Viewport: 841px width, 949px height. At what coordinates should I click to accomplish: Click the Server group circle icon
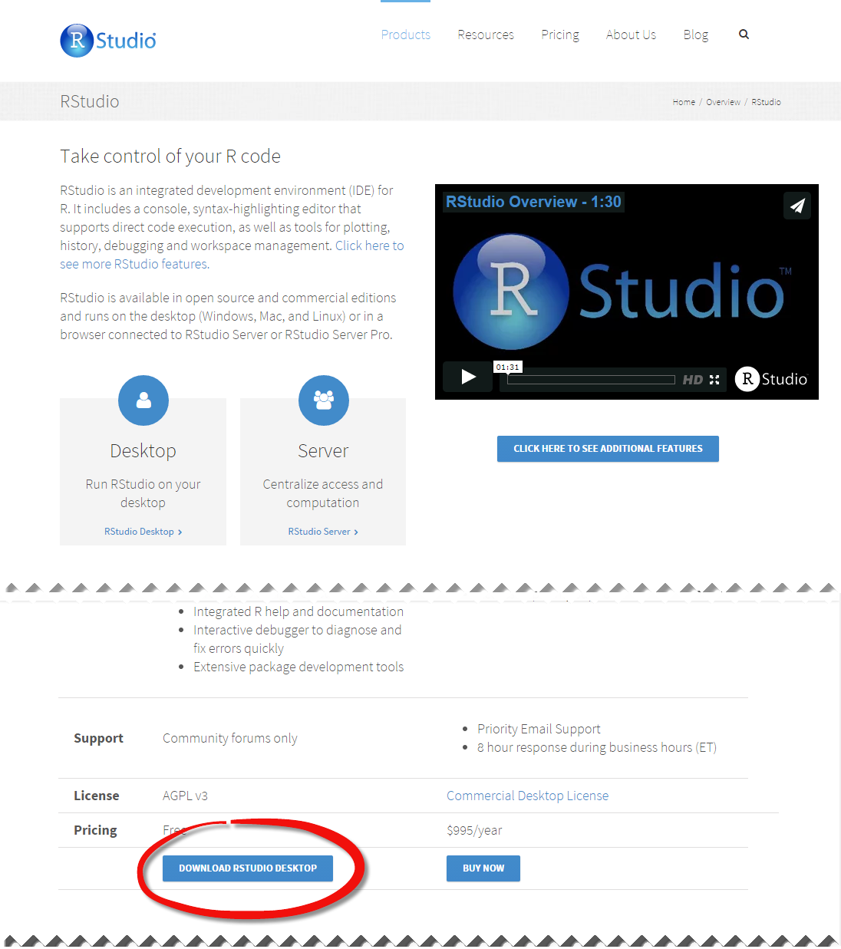[x=324, y=400]
